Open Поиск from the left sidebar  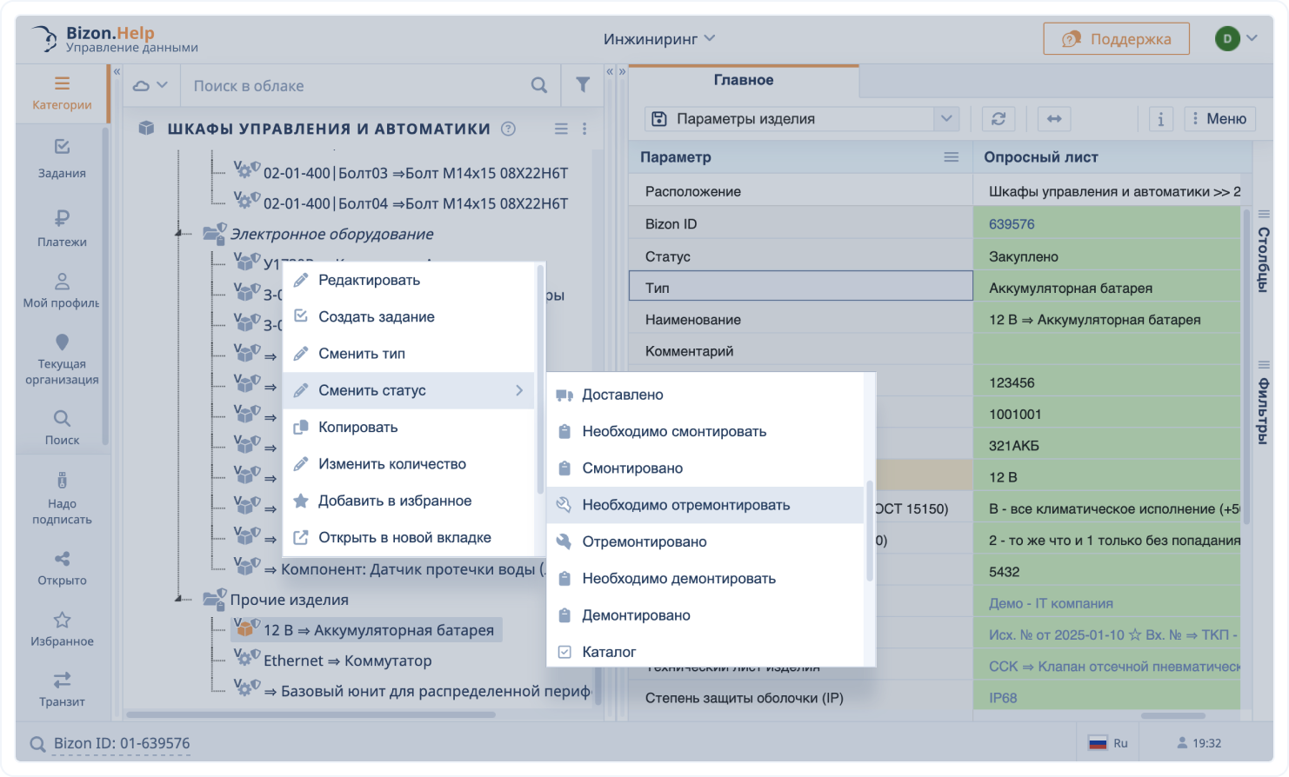[x=62, y=428]
